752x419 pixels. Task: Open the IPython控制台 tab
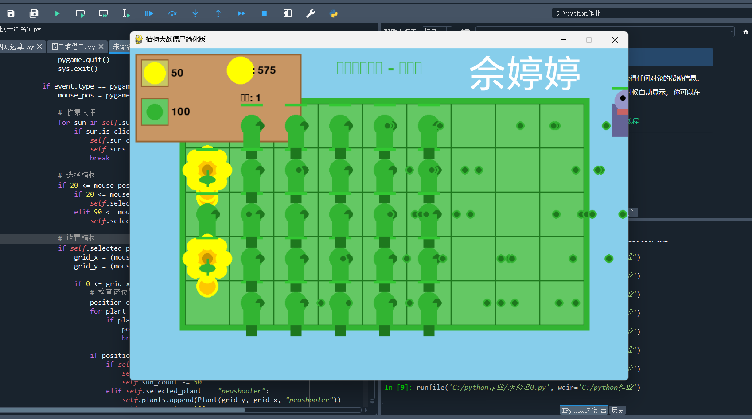point(584,410)
